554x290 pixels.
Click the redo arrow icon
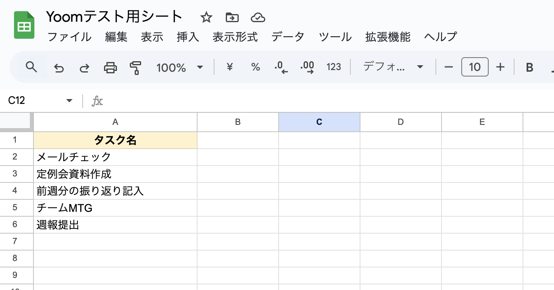pos(84,68)
